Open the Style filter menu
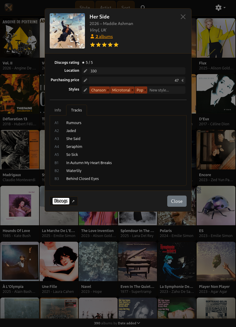Image resolution: width=236 pixels, height=327 pixels. click(85, 8)
